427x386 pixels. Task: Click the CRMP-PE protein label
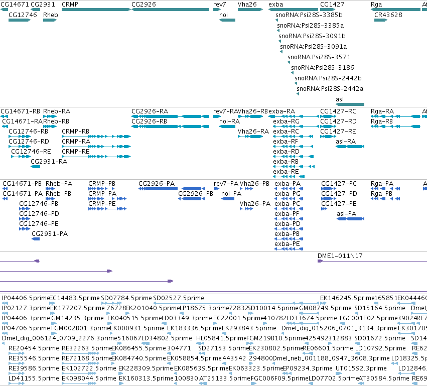102,204
